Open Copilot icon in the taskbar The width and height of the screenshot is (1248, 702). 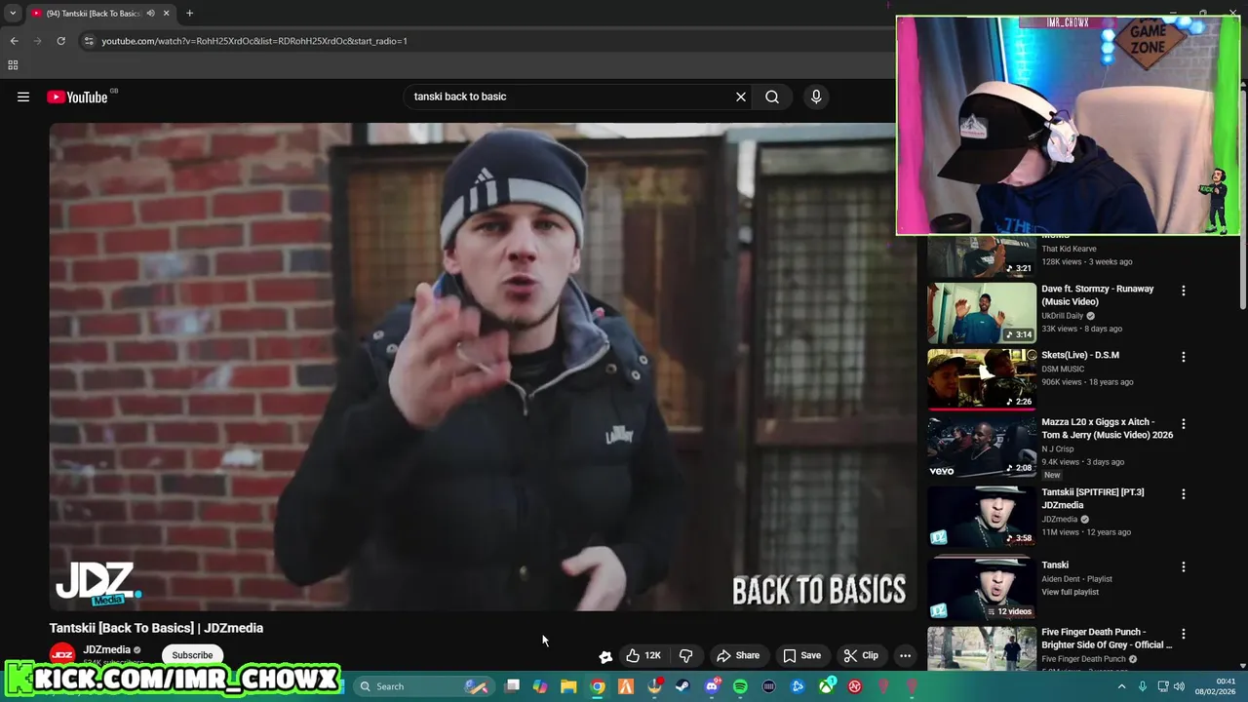coord(540,686)
